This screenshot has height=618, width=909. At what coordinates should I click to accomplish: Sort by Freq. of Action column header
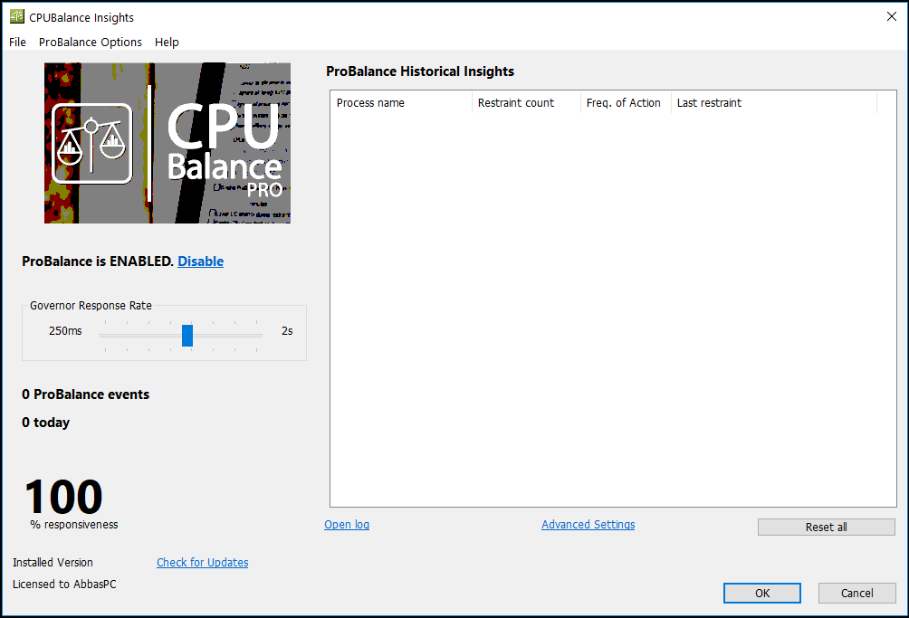(627, 102)
